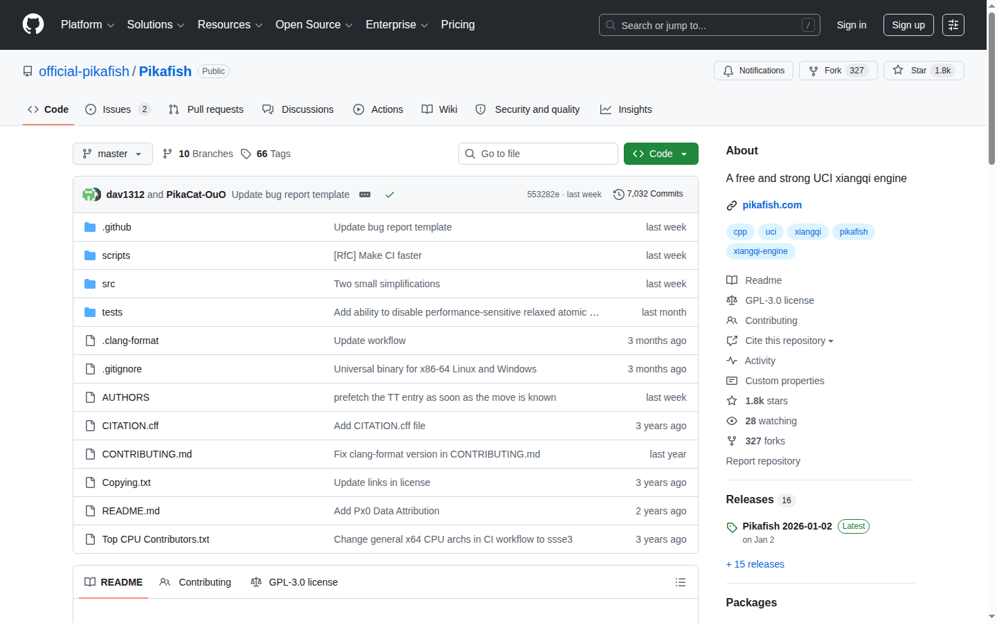The image size is (997, 623).
Task: Open the appearance settings icon beside Sign up
Action: (x=953, y=25)
